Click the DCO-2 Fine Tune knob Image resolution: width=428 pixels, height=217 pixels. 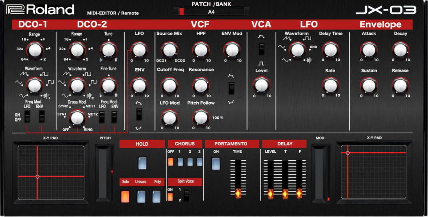[x=108, y=86]
